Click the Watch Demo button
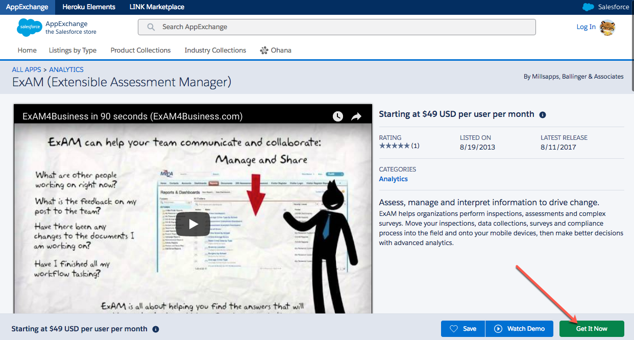Viewport: 634px width, 340px height. 520,329
